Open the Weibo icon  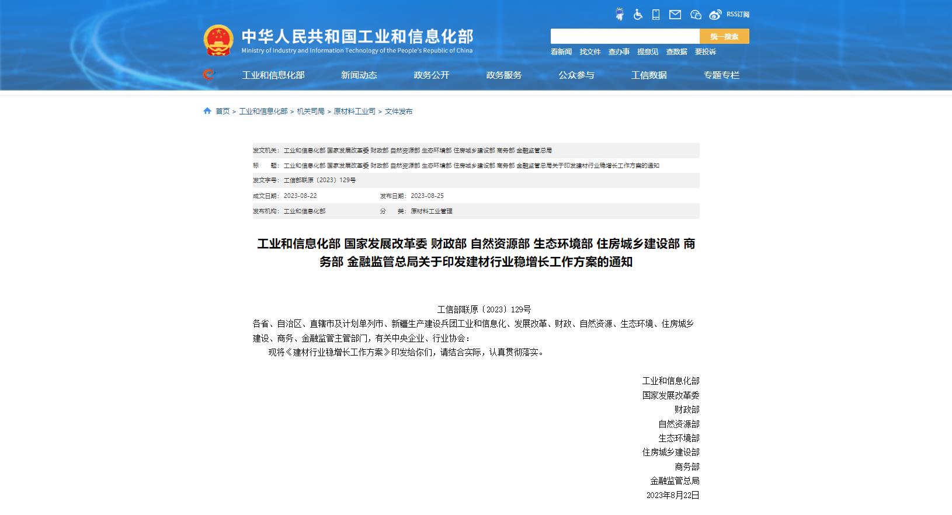coord(715,15)
